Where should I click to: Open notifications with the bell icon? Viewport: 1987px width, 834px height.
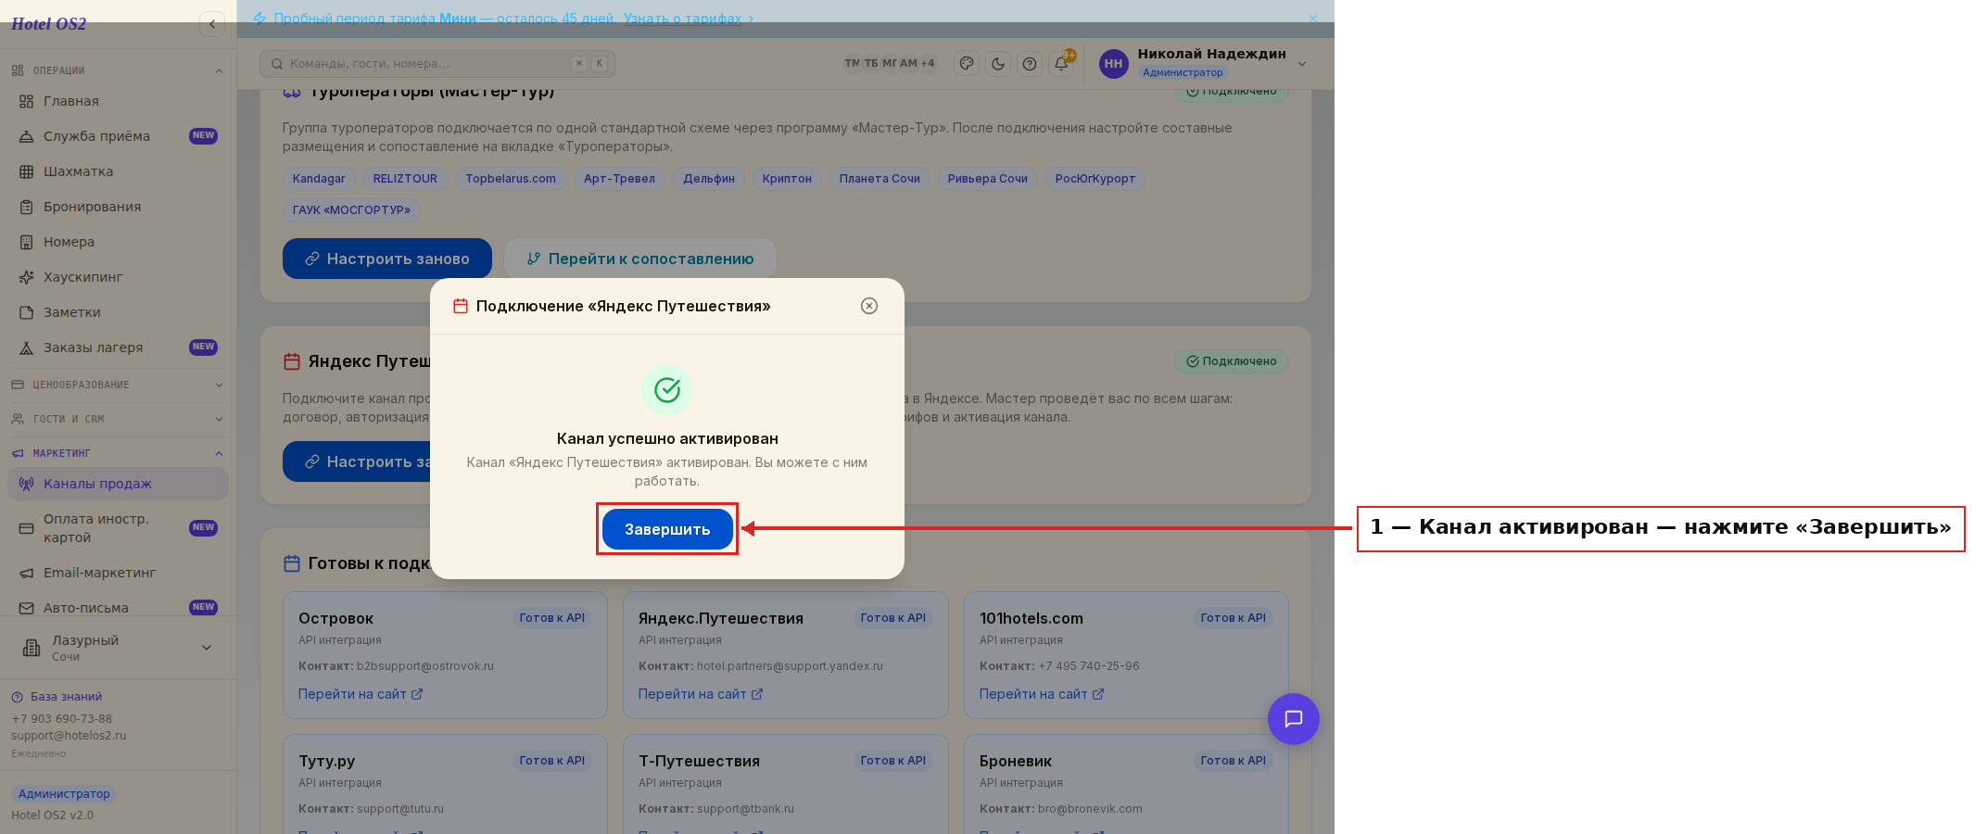point(1061,64)
